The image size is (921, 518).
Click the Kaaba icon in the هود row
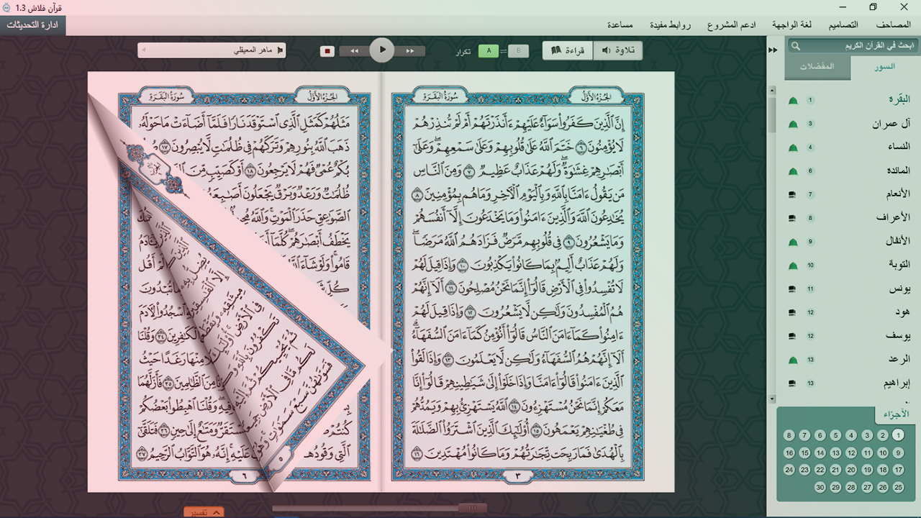[793, 313]
